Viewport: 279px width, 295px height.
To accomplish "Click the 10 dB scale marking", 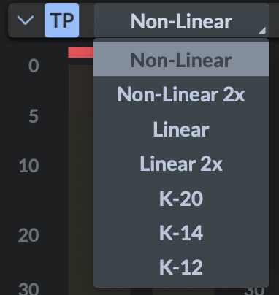I will click(29, 166).
